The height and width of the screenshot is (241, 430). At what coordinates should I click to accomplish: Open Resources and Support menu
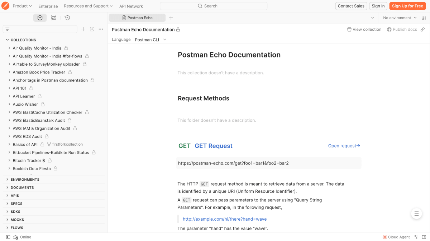(x=88, y=6)
